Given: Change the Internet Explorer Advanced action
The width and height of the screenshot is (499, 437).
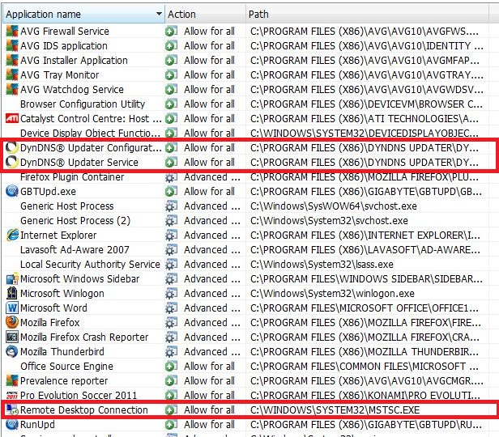Looking at the screenshot, I should (212, 235).
